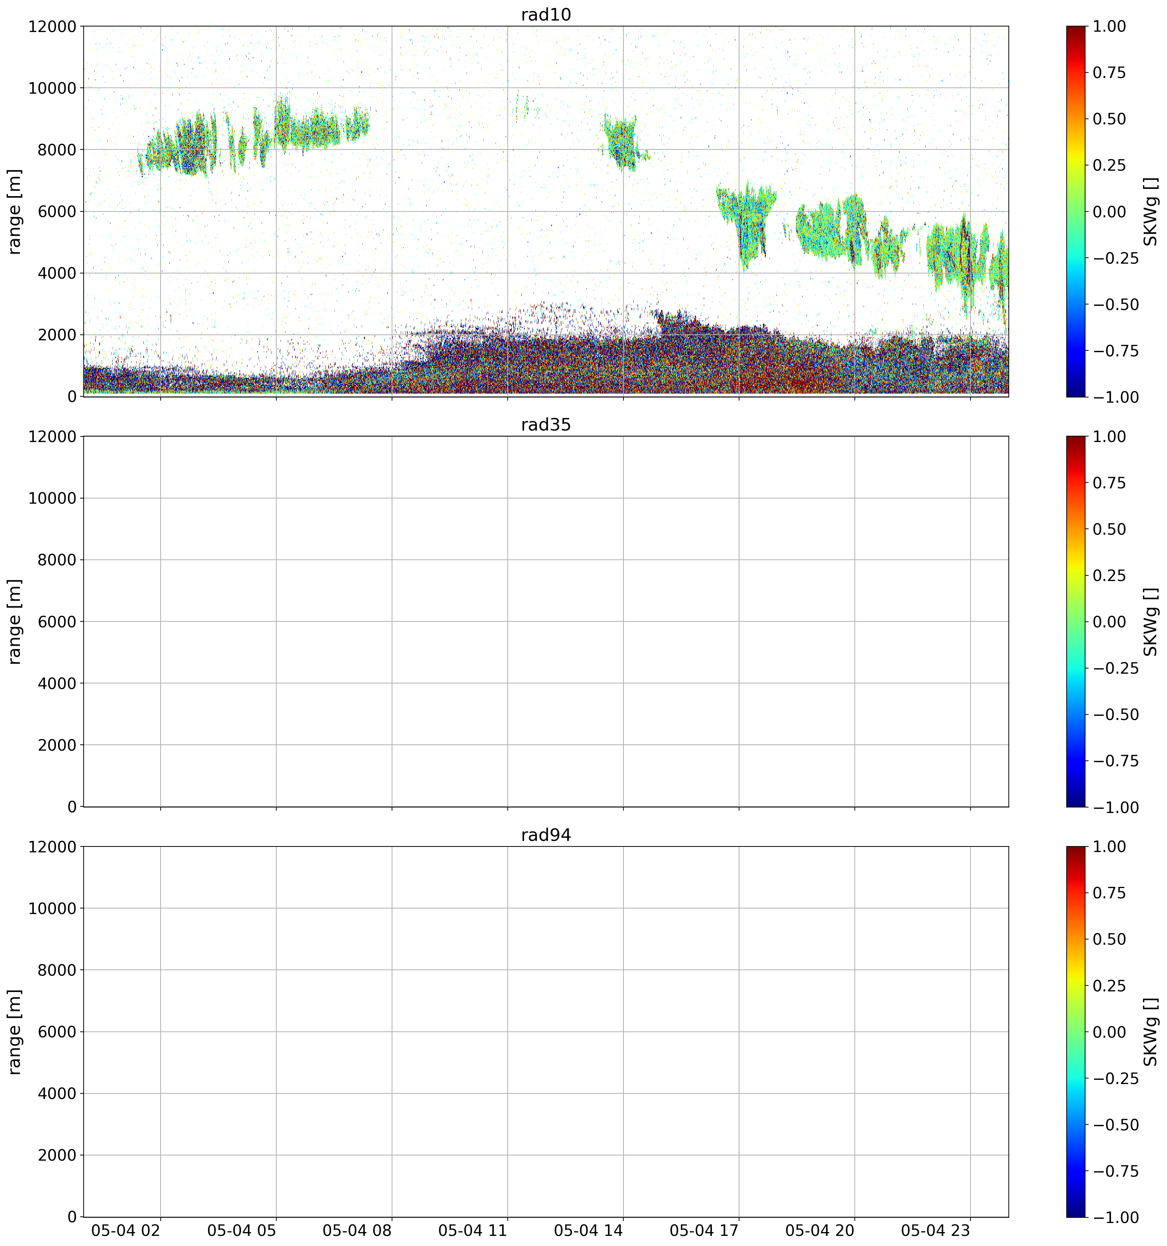Click the "0.75" tick on rad10 colorbar
Screen dimensions: 1167x1246
(x=1109, y=73)
